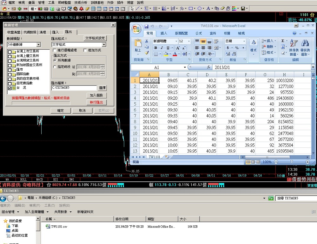The height and width of the screenshot is (244, 317).
Task: Select the arrow pointer drawing tool
Action: (132, 9)
